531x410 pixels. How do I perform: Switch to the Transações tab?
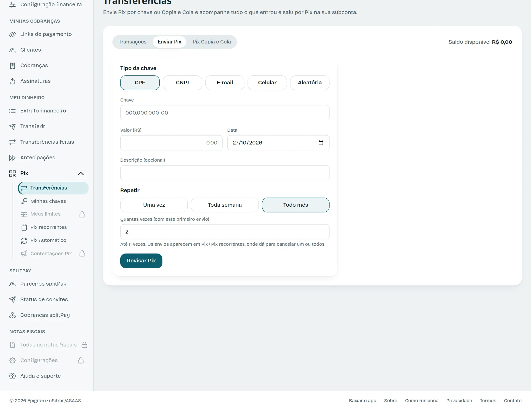pos(132,42)
